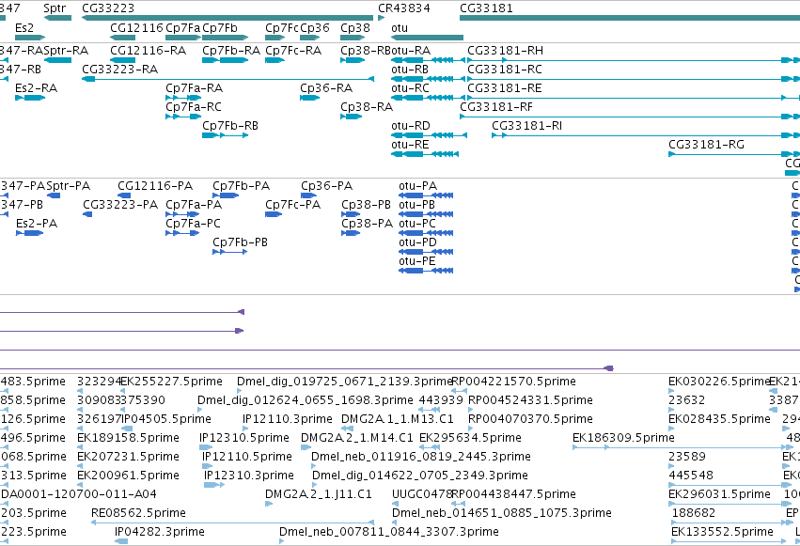Screen dimensions: 800x546
Task: Click transcript label Cp7Fa-RC
Action: click(x=194, y=107)
